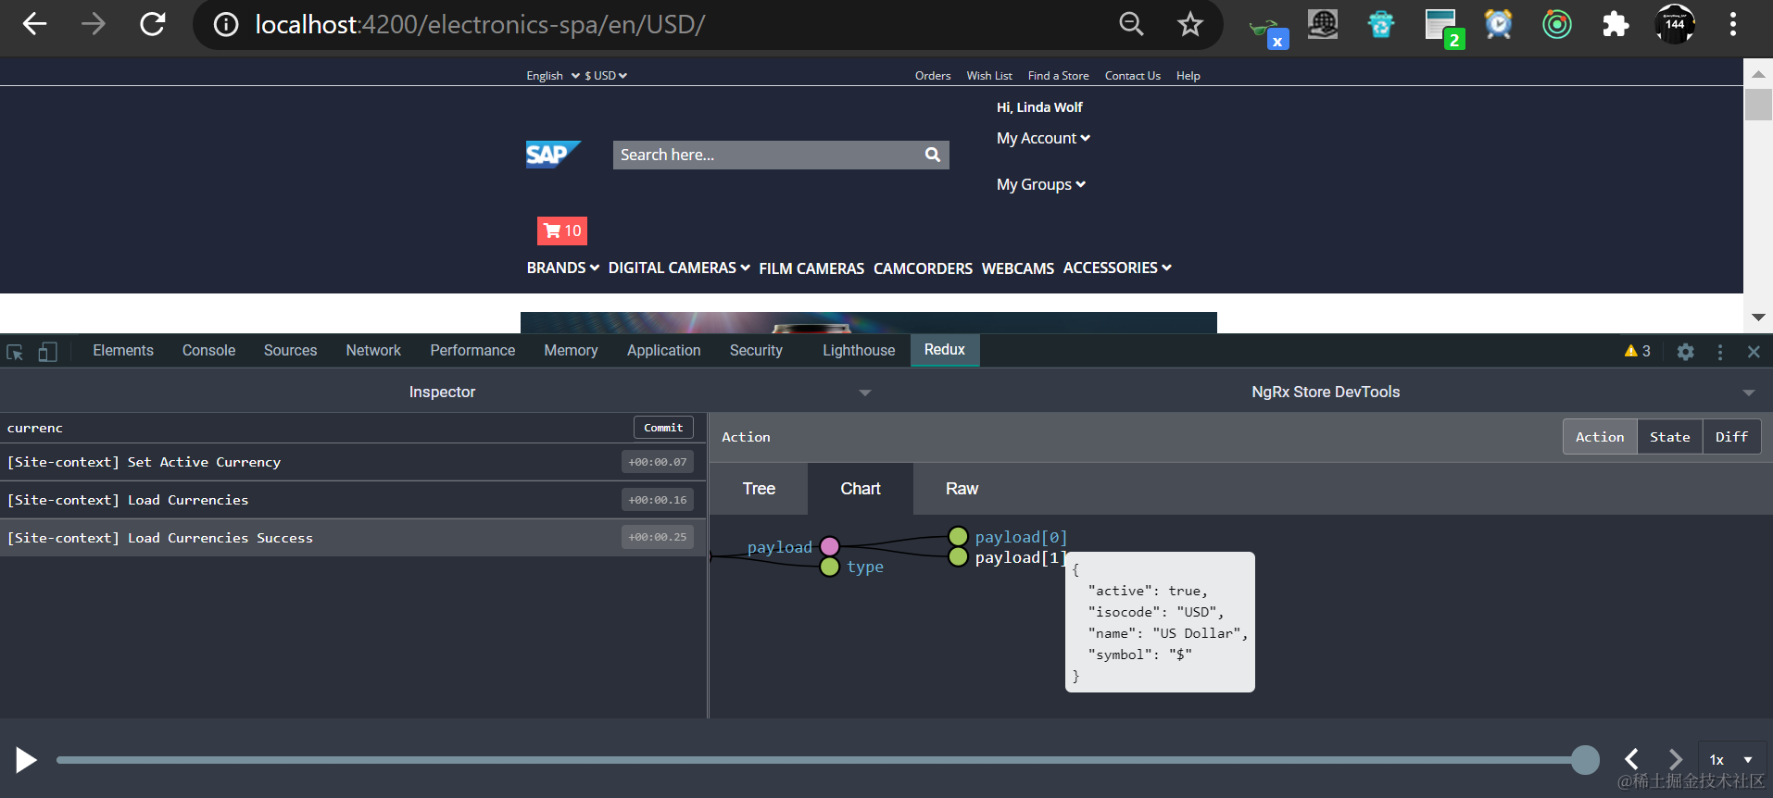Viewport: 1773px width, 798px height.
Task: Click the SAP logo
Action: 553,154
